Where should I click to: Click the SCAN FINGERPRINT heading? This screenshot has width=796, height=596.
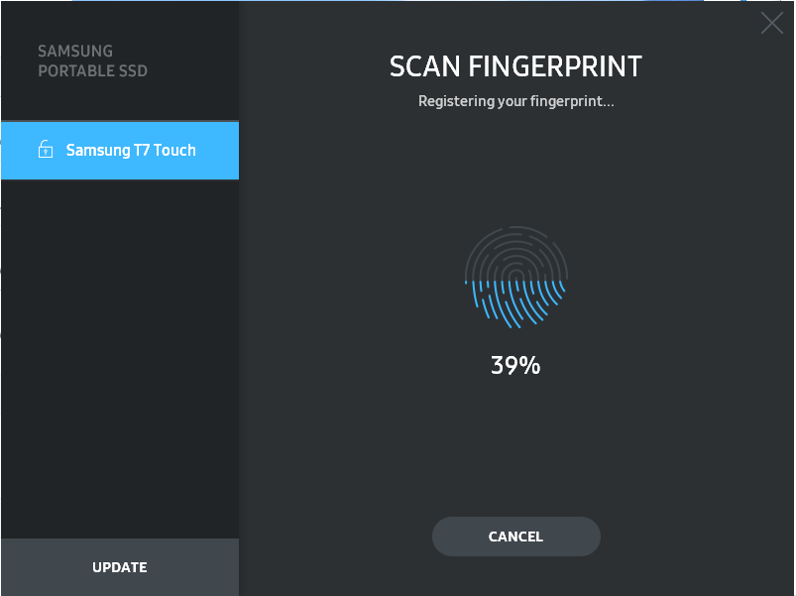[x=515, y=66]
